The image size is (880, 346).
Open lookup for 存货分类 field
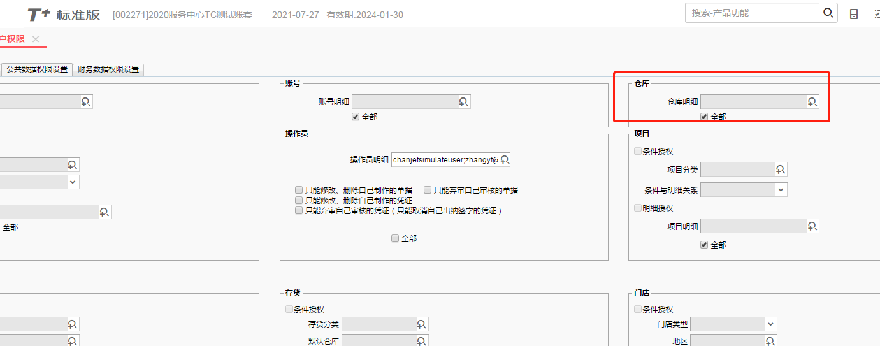tap(422, 324)
